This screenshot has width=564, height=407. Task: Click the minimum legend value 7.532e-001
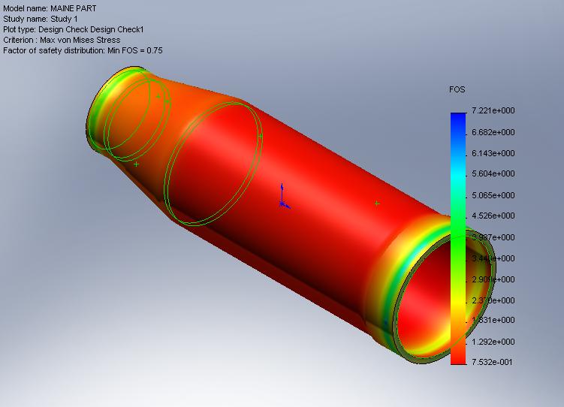(x=493, y=361)
